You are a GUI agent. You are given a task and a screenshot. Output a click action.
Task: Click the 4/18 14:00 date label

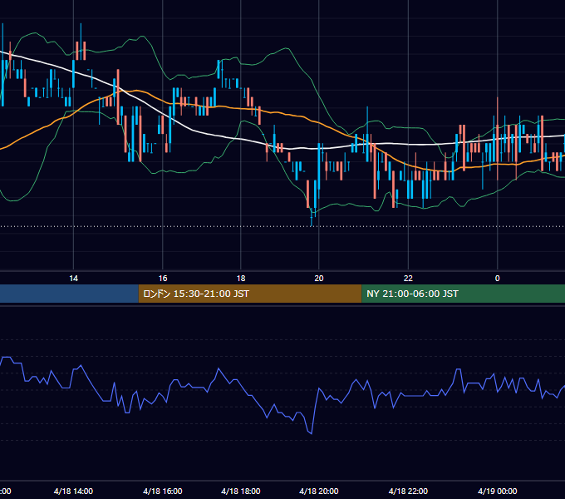point(73,491)
